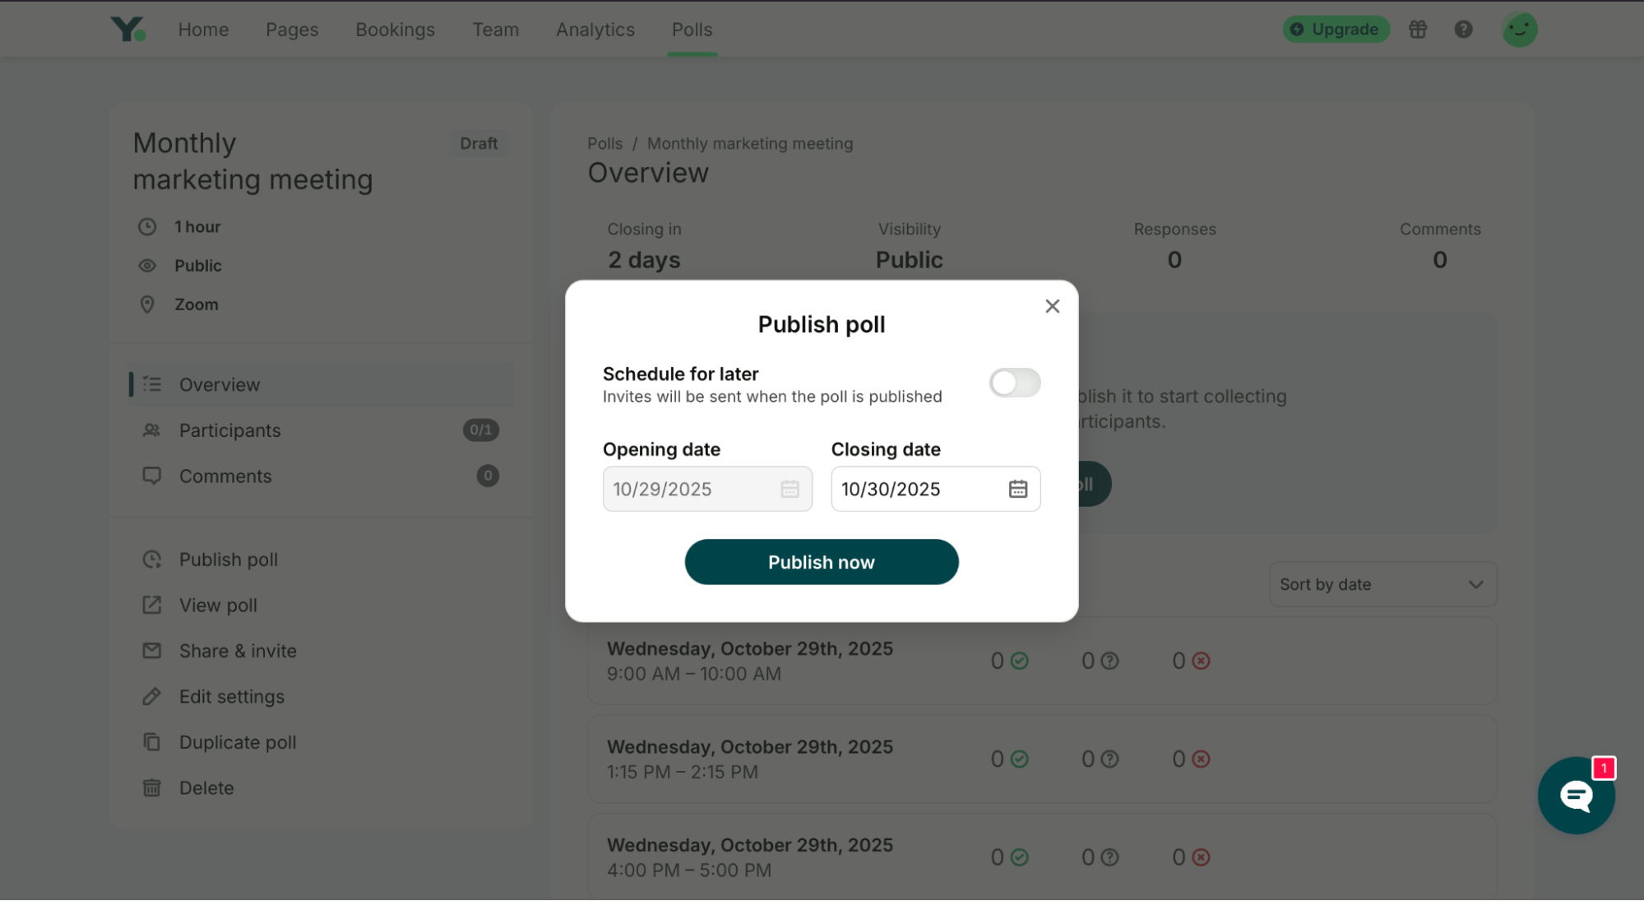This screenshot has height=901, width=1644.
Task: Switch to the Analytics tab
Action: point(595,29)
